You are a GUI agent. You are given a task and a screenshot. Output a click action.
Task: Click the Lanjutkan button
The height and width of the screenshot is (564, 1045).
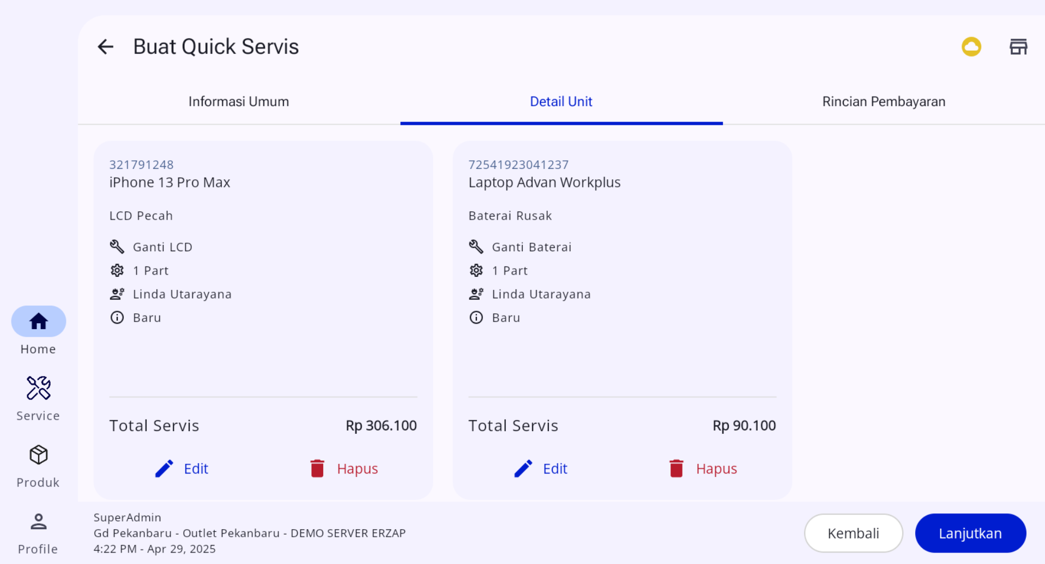(x=970, y=533)
